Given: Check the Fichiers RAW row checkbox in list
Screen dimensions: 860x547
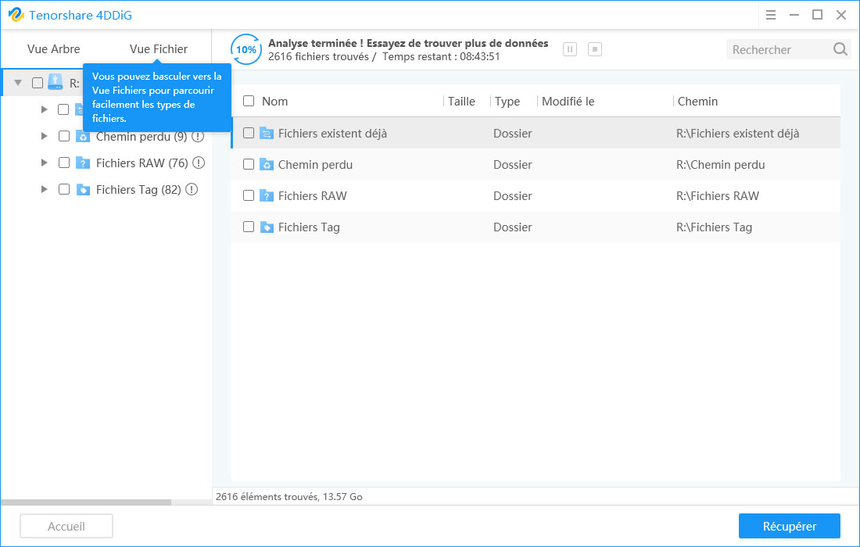Looking at the screenshot, I should point(249,195).
